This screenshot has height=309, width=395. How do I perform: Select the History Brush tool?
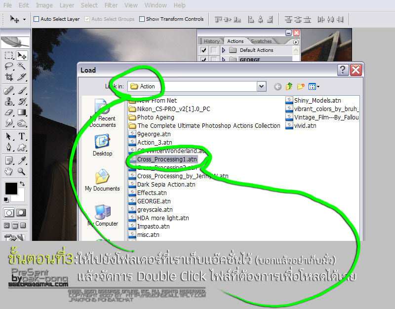click(x=22, y=102)
